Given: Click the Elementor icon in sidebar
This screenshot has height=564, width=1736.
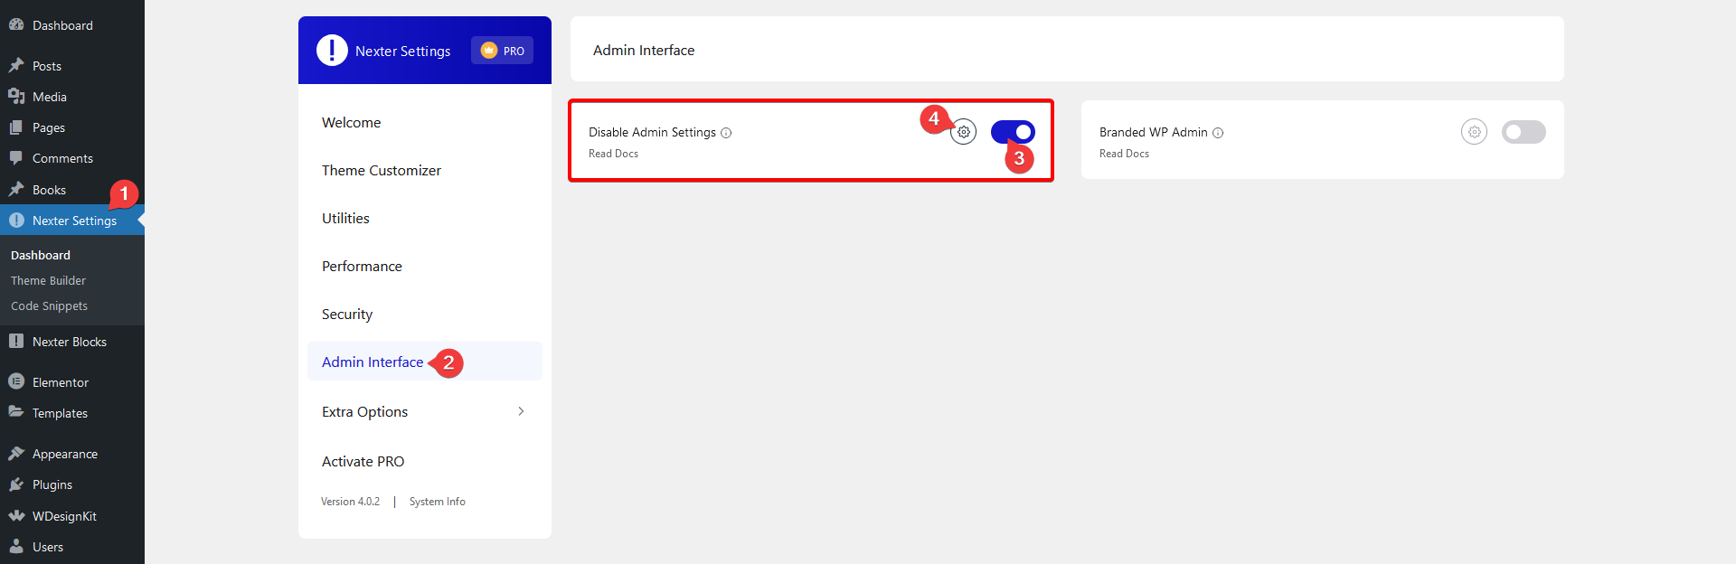Looking at the screenshot, I should click(16, 381).
